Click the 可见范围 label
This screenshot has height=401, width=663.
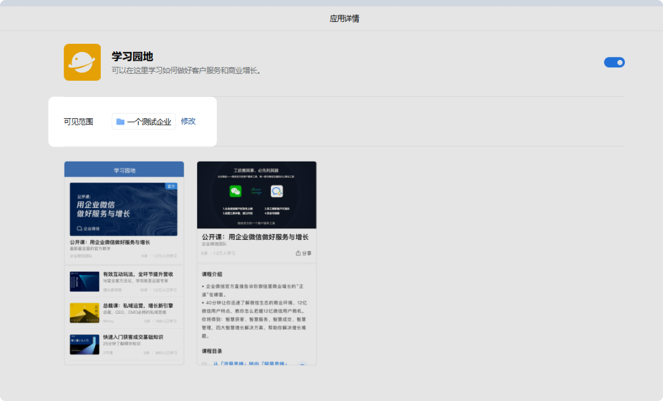coord(78,122)
